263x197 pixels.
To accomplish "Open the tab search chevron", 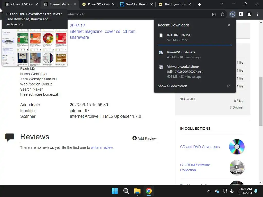I will tap(222, 4).
